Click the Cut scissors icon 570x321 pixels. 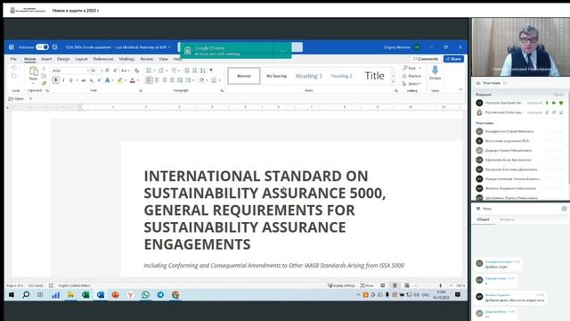pos(44,69)
